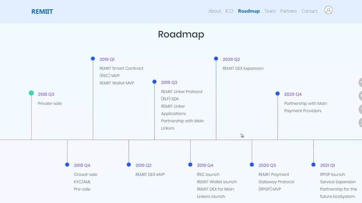
Task: Click the 'REMIIT Wallet launch' text
Action: [x=217, y=182]
